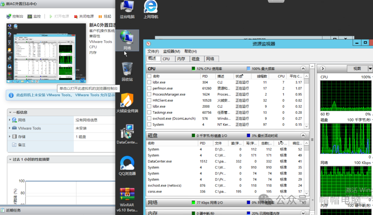Click the 挂起 suspend button
This screenshot has height=215, width=373.
(x=105, y=17)
